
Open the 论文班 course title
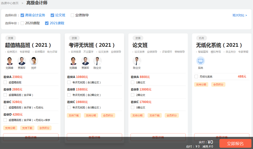point(140,45)
